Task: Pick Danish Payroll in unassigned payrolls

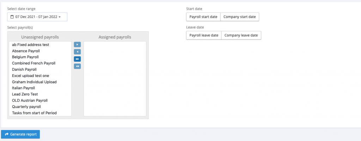Action: pos(25,69)
